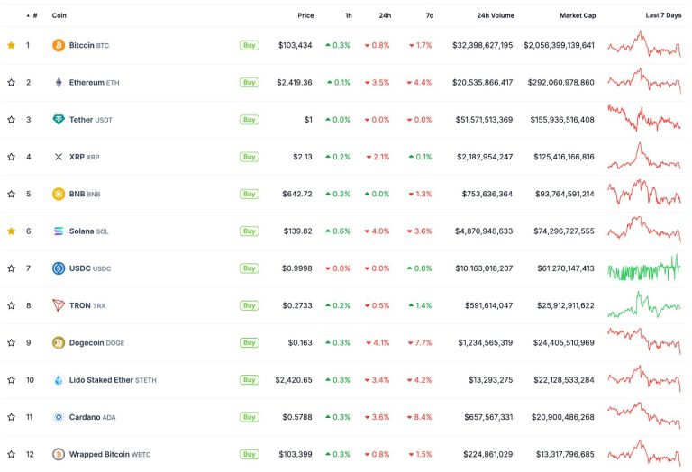Click Buy button for TRON

[250, 305]
